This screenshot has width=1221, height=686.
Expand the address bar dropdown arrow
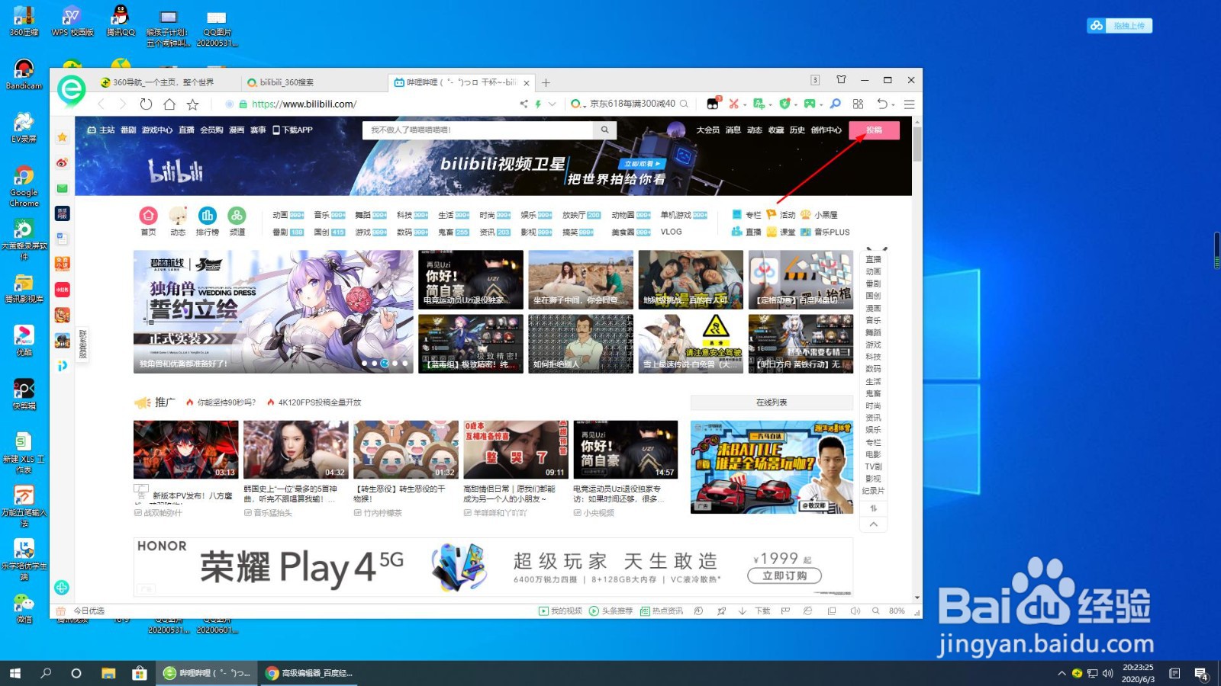tap(553, 104)
